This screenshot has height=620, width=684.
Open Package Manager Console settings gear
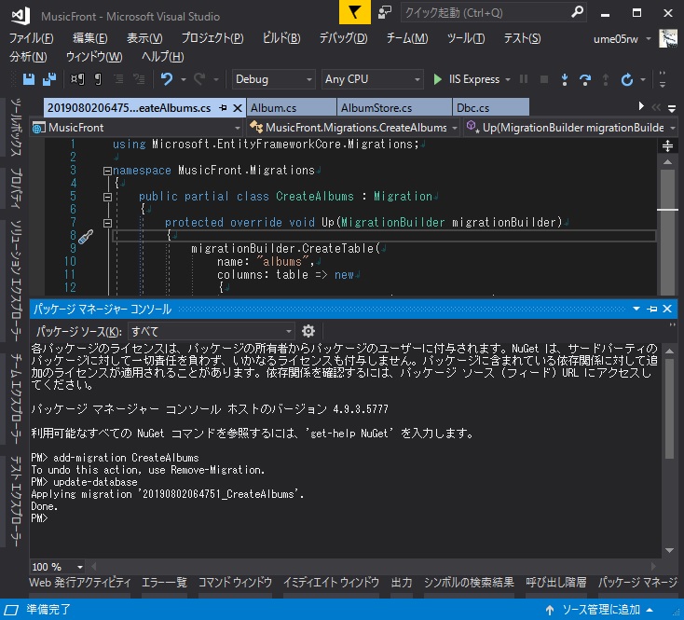308,331
